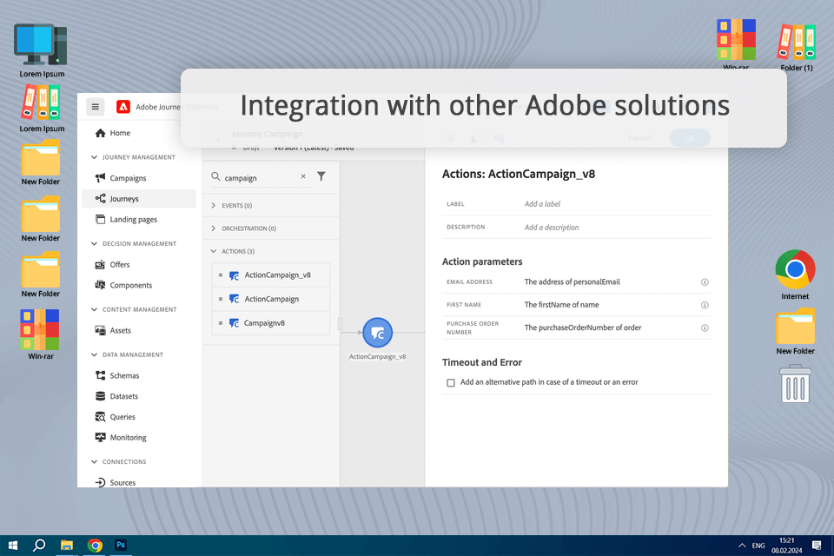Select Journeys in sidebar

pyautogui.click(x=139, y=198)
